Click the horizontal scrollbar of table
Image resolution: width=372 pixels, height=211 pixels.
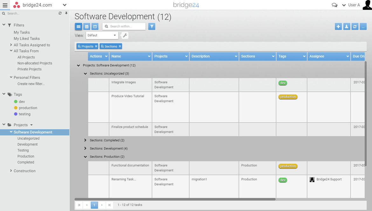click(x=175, y=199)
